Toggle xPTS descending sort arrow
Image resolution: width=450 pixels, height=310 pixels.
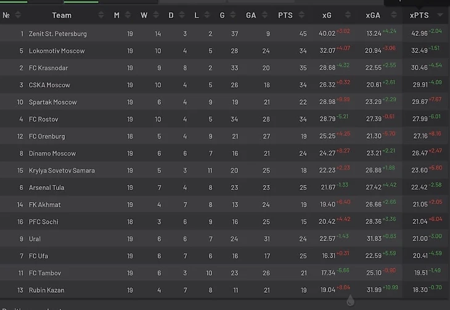[440, 15]
